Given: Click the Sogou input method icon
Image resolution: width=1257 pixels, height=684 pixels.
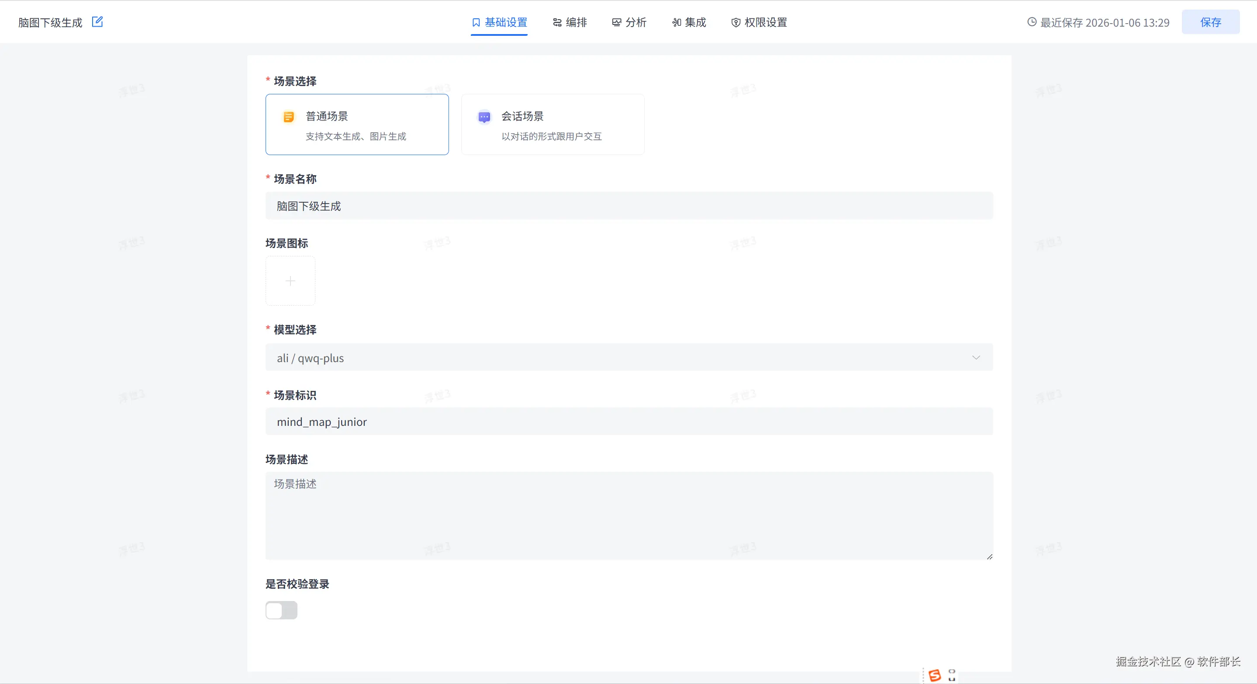Looking at the screenshot, I should pos(935,675).
